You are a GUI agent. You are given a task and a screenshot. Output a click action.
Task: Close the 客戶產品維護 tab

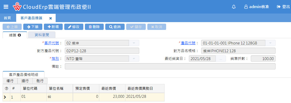click(50, 18)
